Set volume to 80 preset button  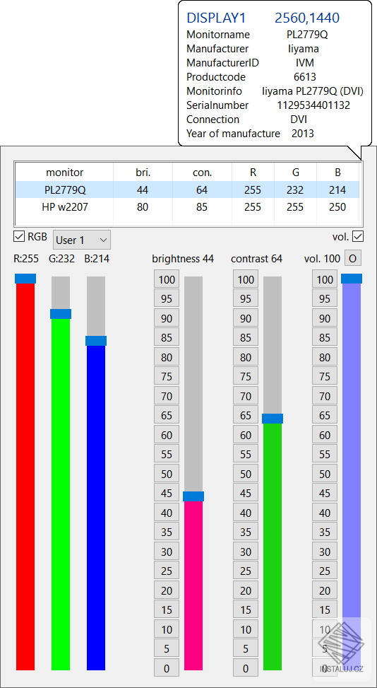coord(325,358)
